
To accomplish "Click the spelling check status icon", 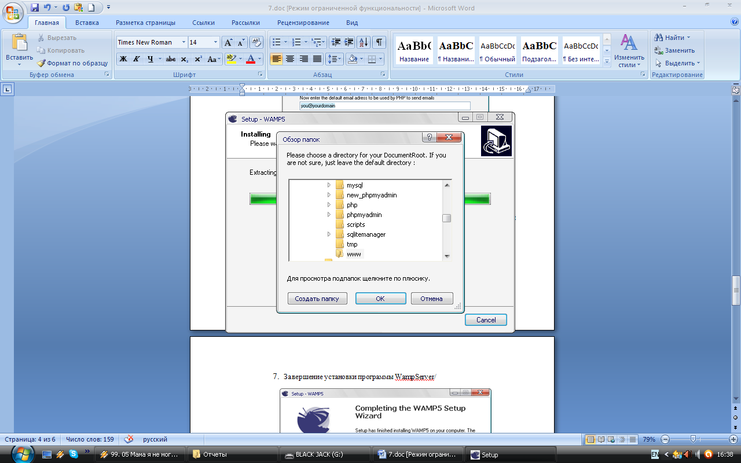I will coord(129,439).
